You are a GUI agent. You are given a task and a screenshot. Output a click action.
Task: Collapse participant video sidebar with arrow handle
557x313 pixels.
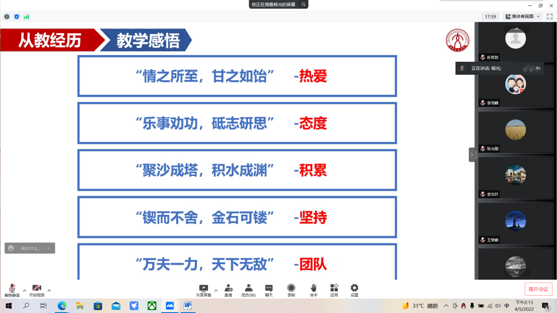point(472,155)
